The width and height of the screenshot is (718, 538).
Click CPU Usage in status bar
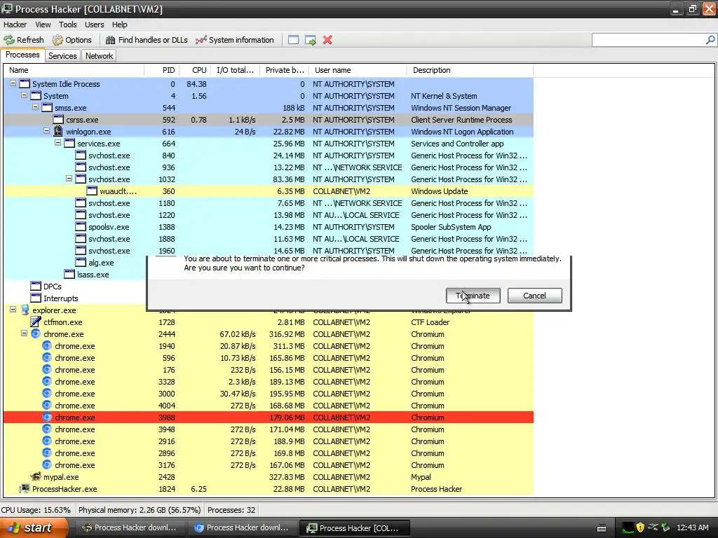point(36,510)
